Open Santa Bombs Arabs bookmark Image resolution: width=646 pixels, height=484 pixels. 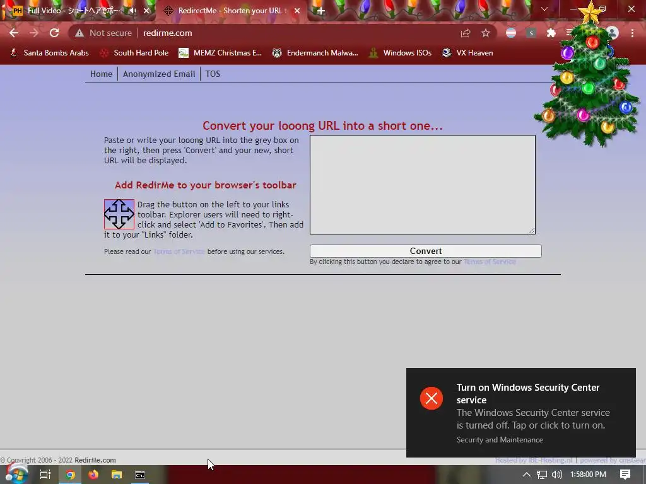[49, 53]
